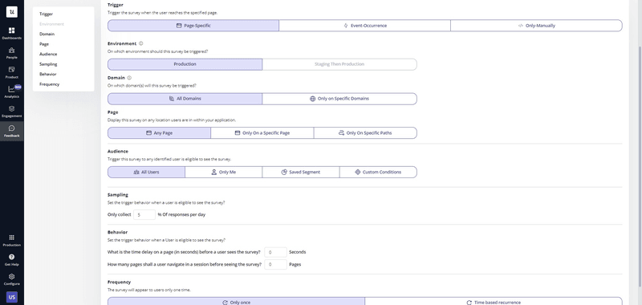Open the Get Help icon

11,259
